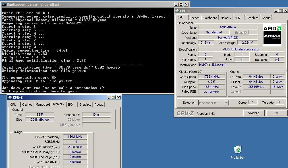Screen dimensions: 288x168
Task: Click the Specification field AMD Athlon(tm) processor
Action: (241, 49)
